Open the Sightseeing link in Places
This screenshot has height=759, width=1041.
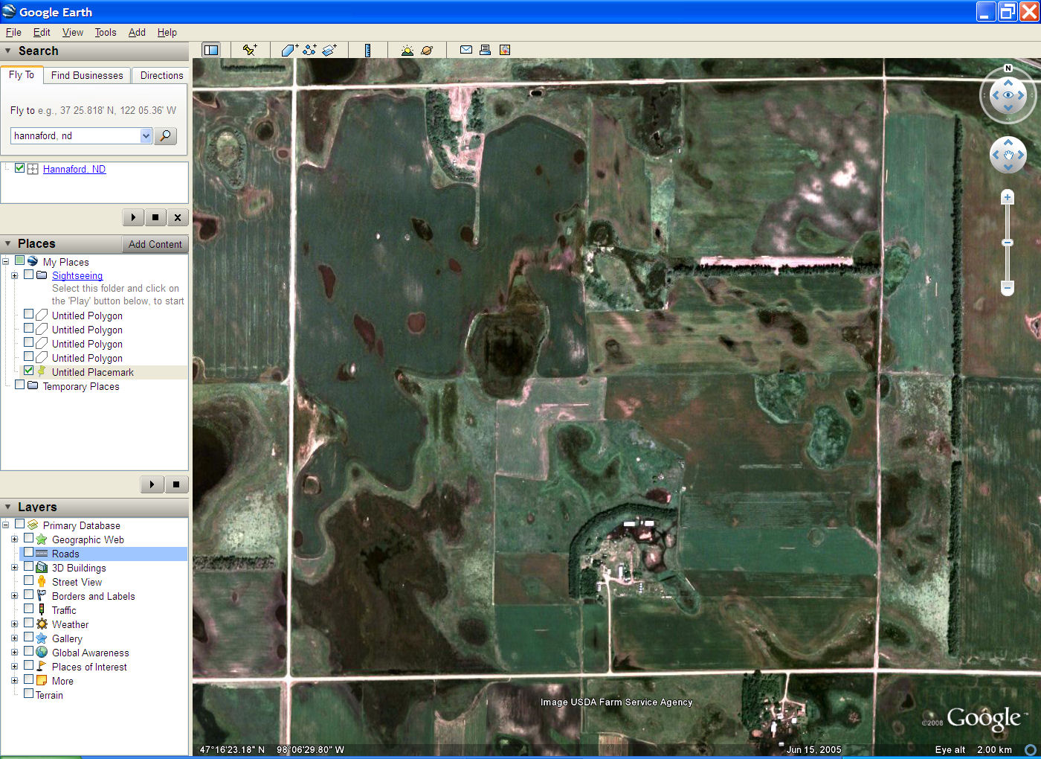point(77,275)
